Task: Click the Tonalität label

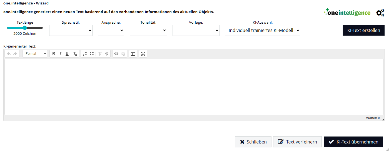Action: 148,22
